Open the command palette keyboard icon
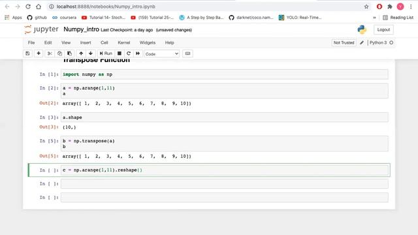 pos(187,54)
